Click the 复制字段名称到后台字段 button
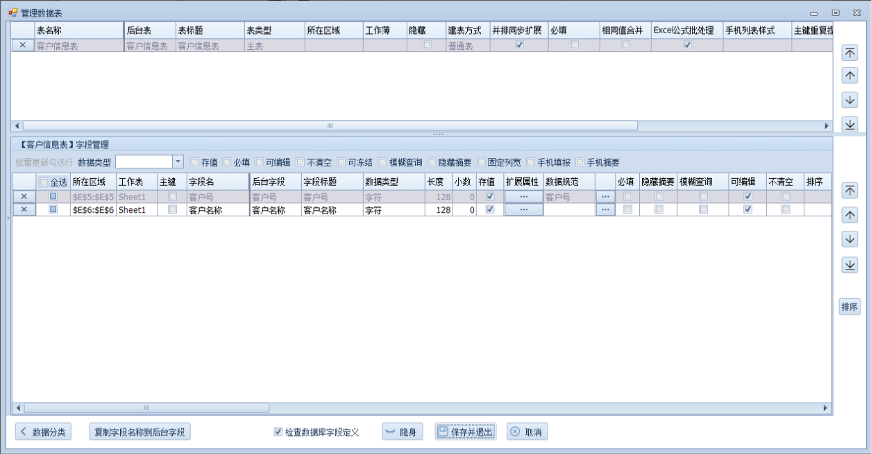 [140, 432]
